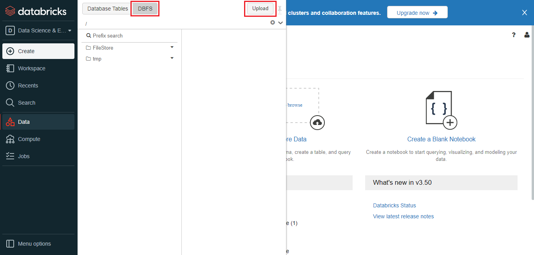Click the Upgrade now button

(417, 12)
